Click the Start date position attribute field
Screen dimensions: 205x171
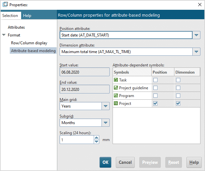click(126, 35)
